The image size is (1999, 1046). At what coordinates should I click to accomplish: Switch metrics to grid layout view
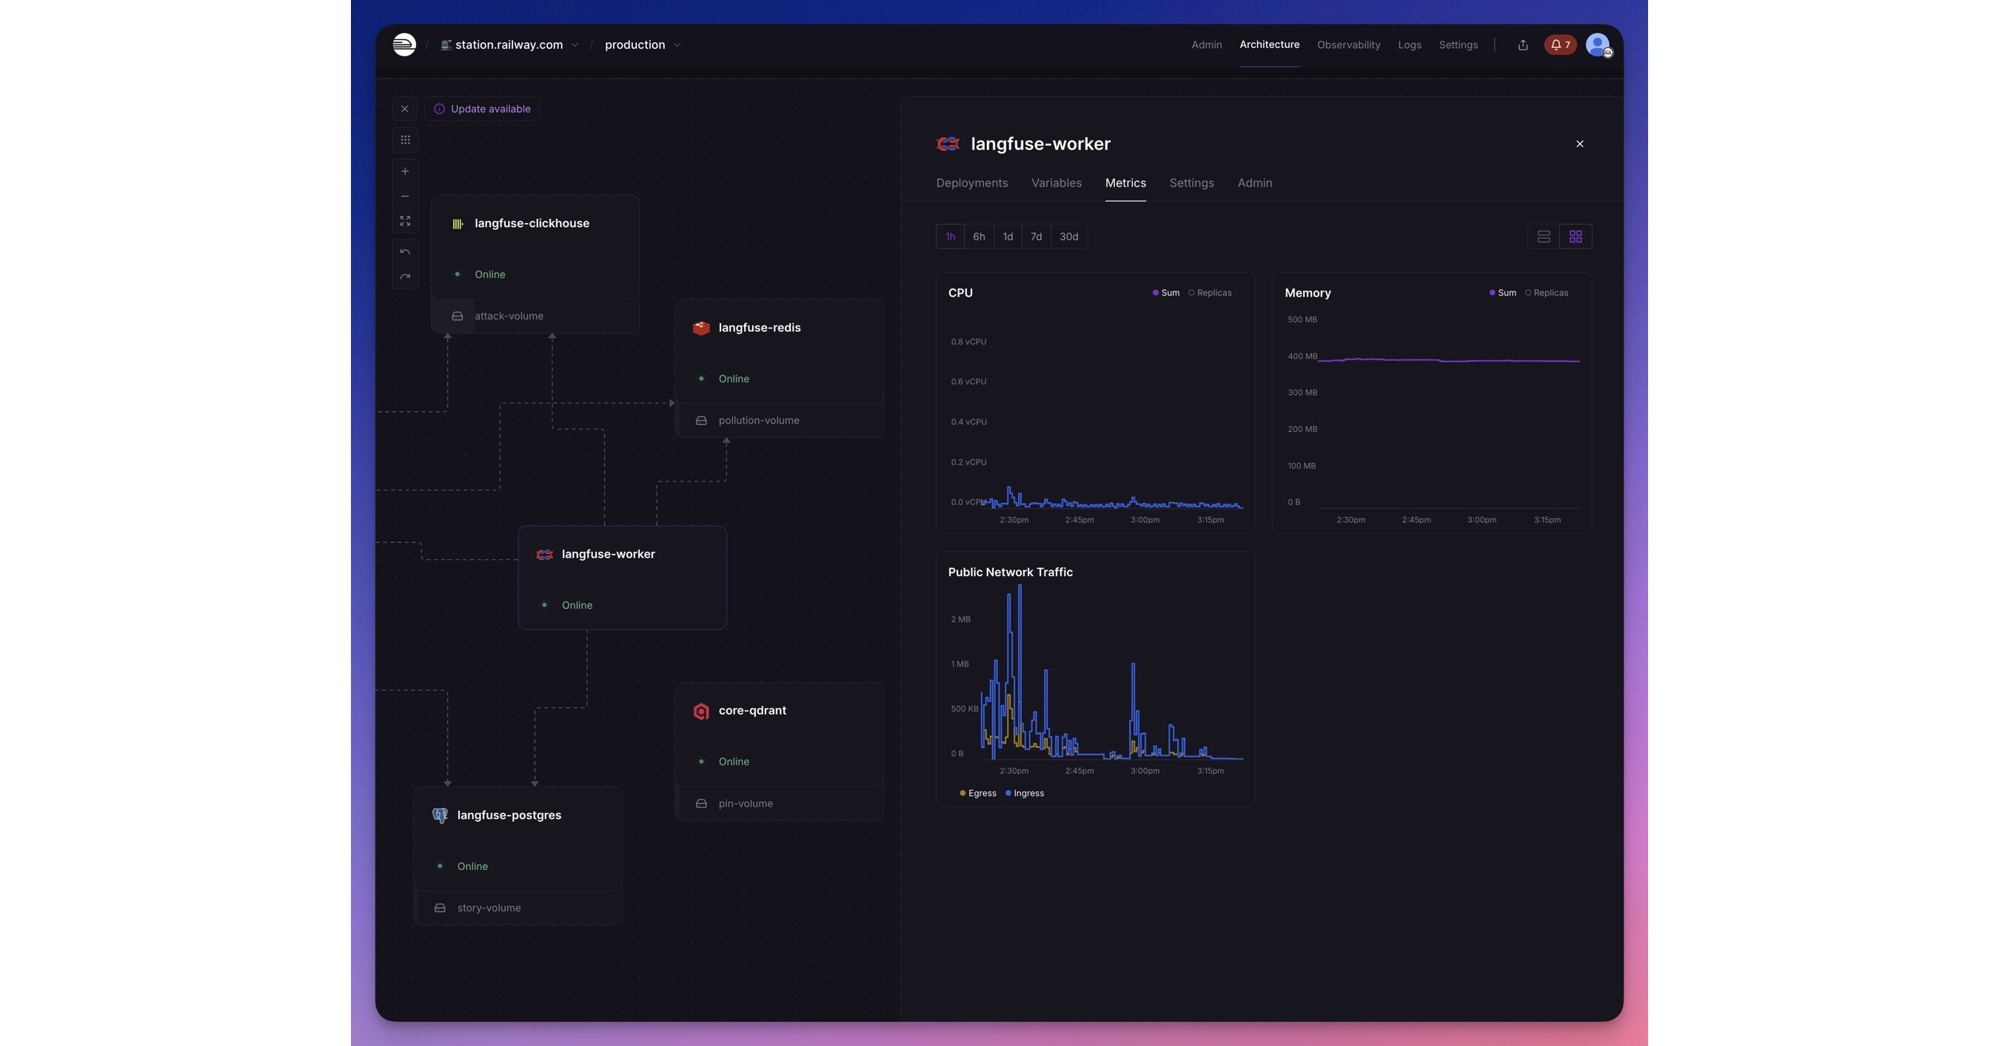1576,237
